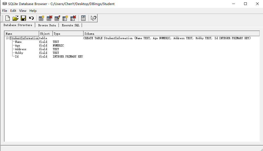Click 'field' object cell in Hobby row
263x151 pixels.
tap(43, 53)
